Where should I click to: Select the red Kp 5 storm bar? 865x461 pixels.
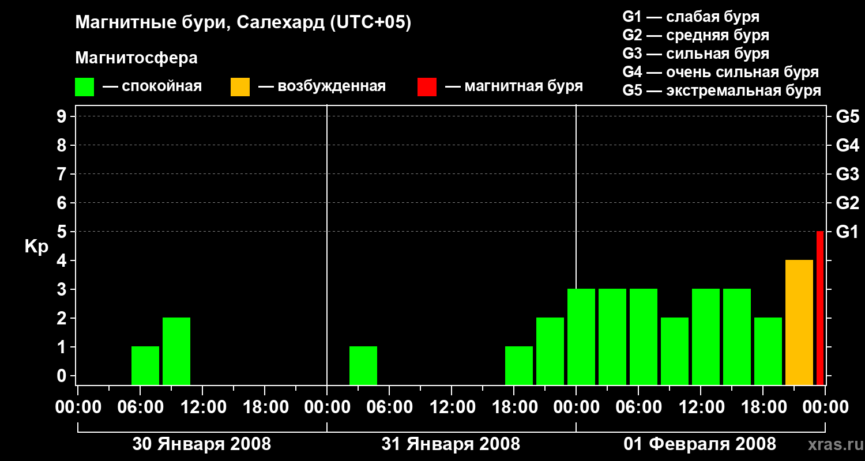pyautogui.click(x=820, y=308)
